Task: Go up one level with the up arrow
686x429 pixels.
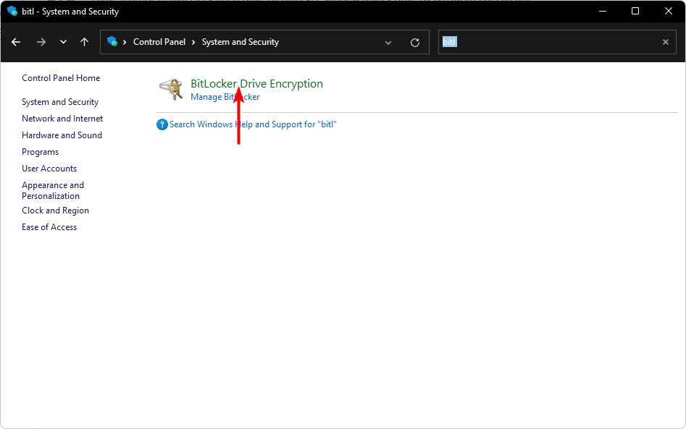Action: 85,42
